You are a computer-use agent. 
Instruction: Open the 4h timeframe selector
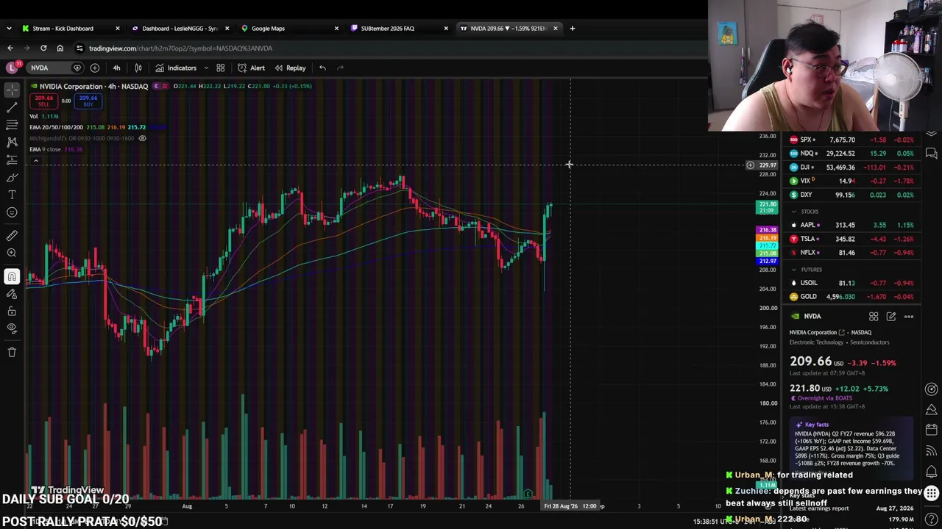(x=116, y=68)
